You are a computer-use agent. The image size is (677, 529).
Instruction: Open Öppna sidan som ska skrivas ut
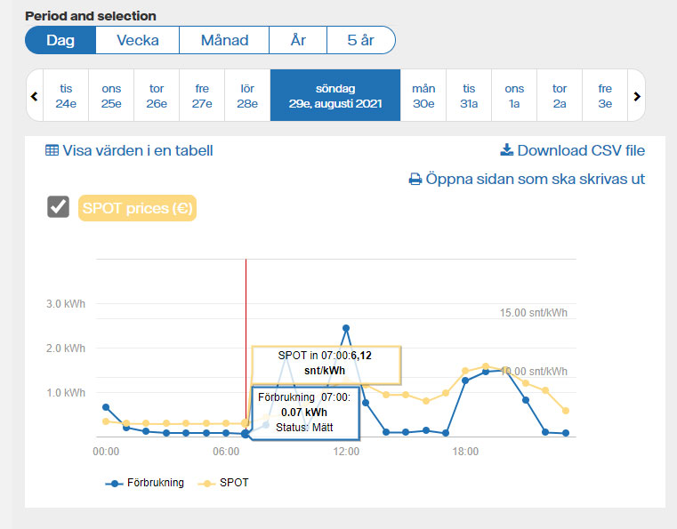pos(535,180)
